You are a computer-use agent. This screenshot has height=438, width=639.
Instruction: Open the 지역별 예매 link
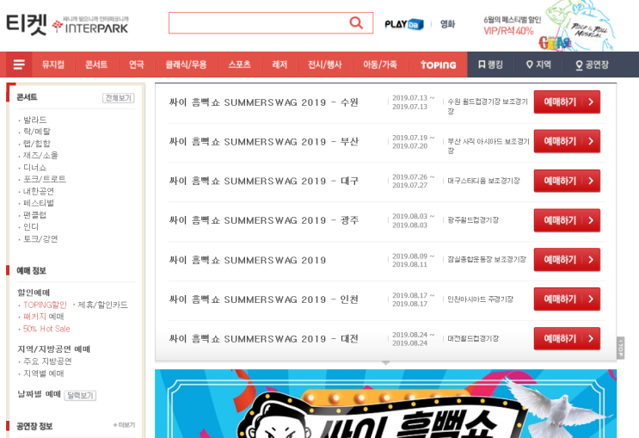point(44,373)
